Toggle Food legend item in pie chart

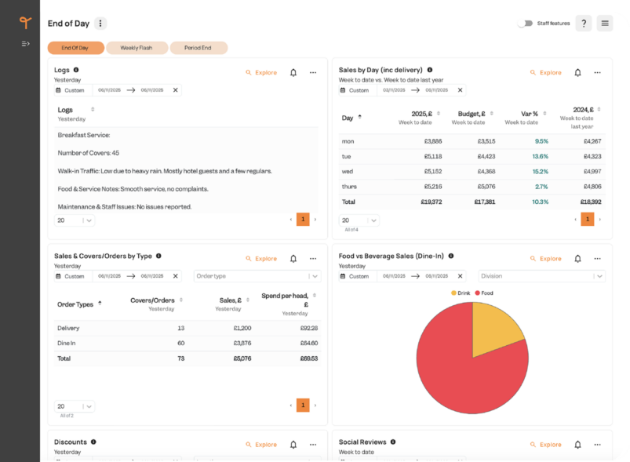(x=485, y=293)
